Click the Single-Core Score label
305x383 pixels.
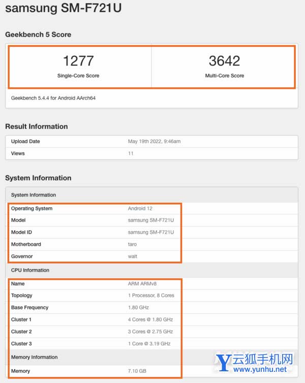pos(78,76)
